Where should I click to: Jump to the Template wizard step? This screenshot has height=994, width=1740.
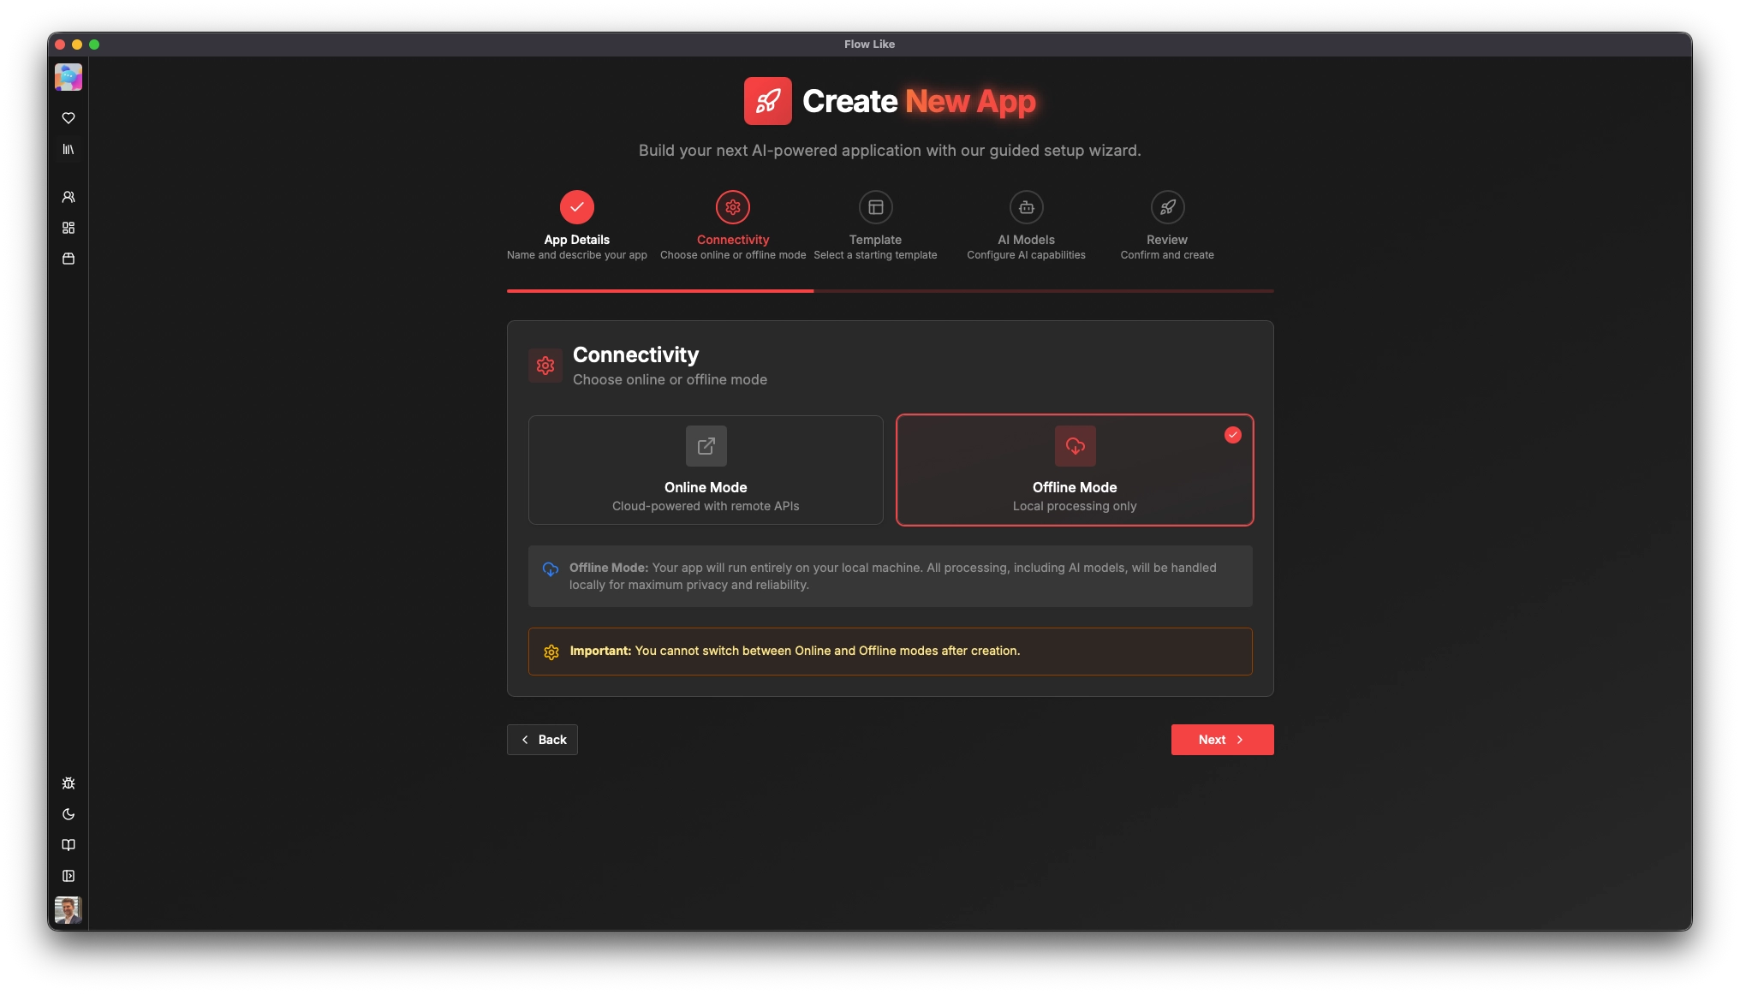pos(875,207)
